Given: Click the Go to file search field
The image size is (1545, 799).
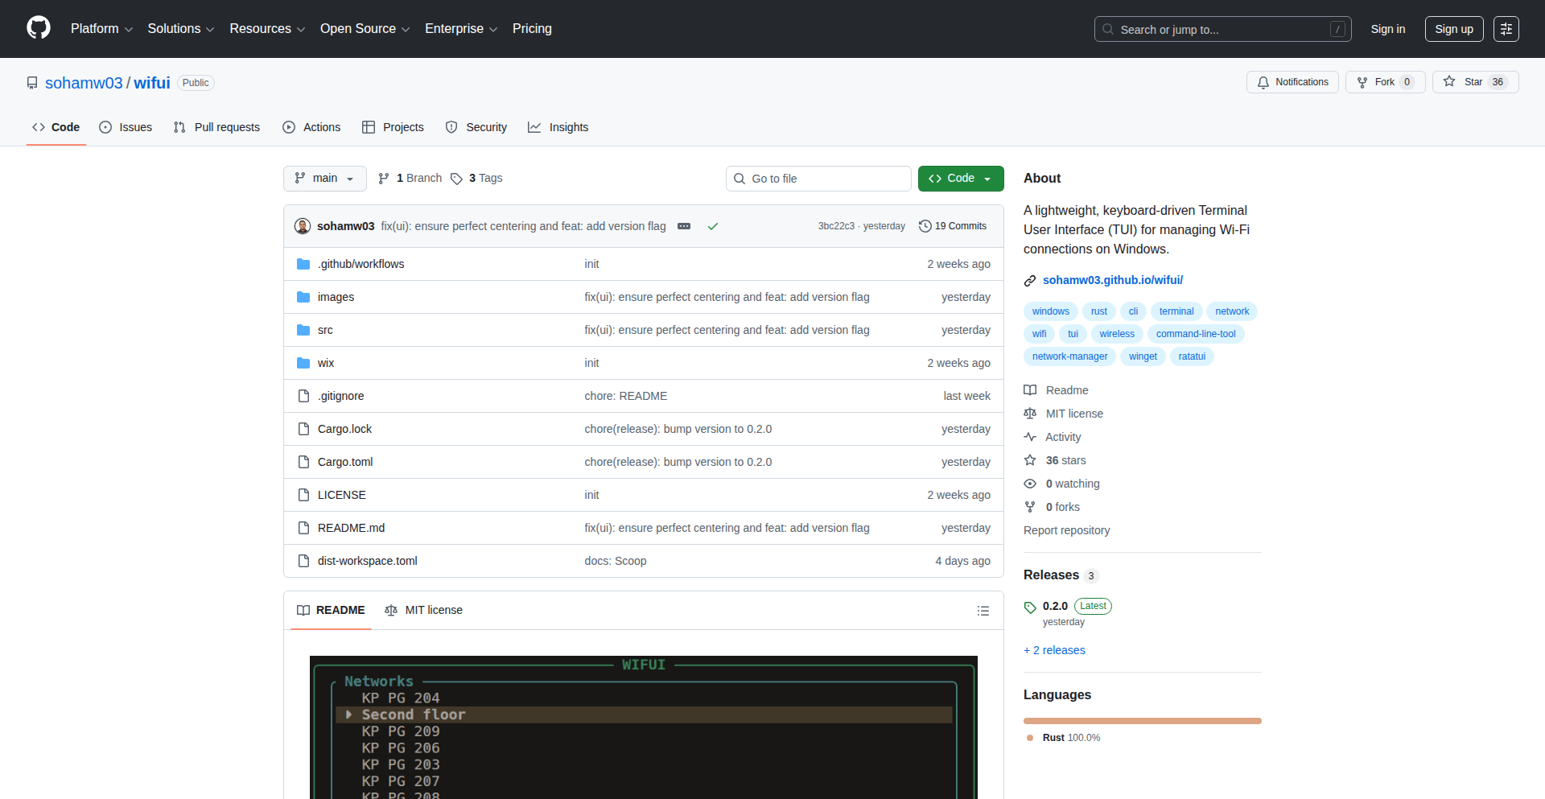Looking at the screenshot, I should coord(818,179).
